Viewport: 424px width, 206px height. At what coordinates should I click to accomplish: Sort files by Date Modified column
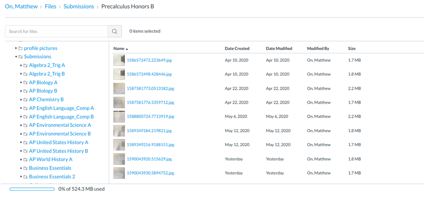[279, 48]
